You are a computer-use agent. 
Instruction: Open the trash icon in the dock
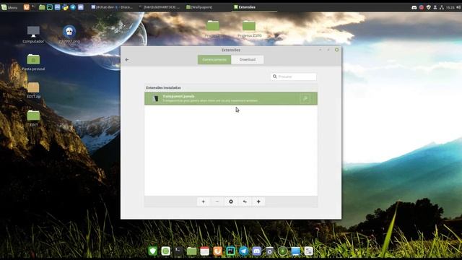click(269, 251)
